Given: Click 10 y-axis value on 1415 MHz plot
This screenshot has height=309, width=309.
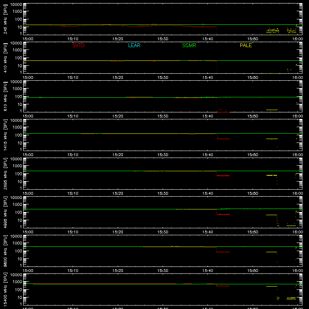Looking at the screenshot, I should tap(20, 143).
